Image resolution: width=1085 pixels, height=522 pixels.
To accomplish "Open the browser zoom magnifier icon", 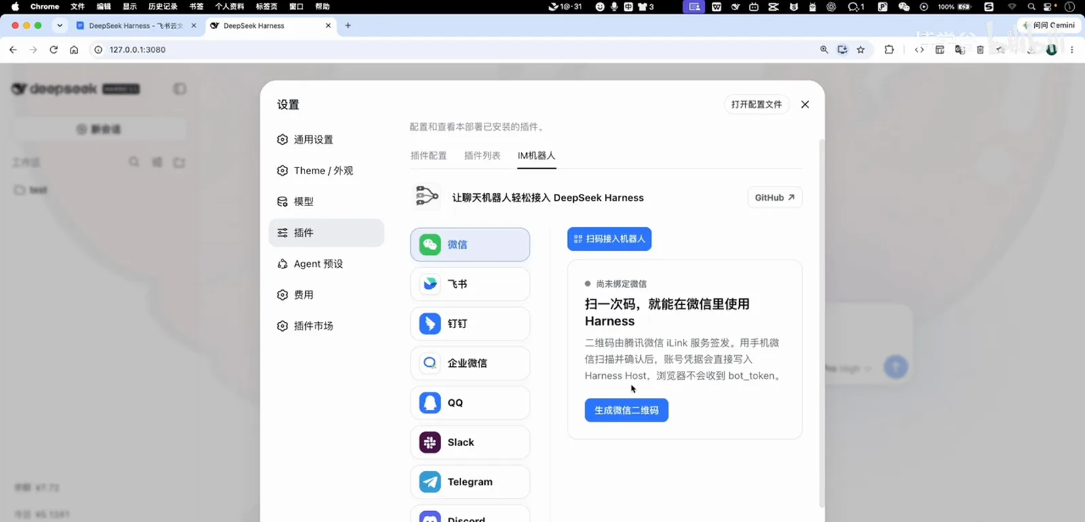I will (x=824, y=49).
